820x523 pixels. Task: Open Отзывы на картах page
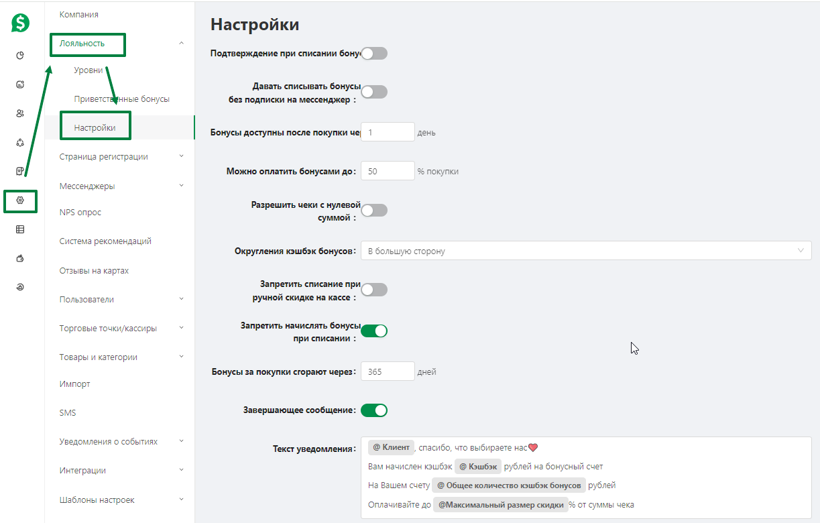point(94,271)
